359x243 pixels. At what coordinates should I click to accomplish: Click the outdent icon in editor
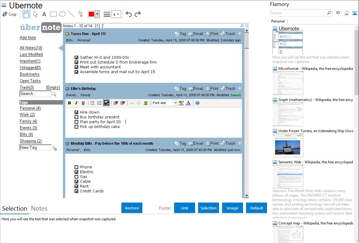(116, 103)
